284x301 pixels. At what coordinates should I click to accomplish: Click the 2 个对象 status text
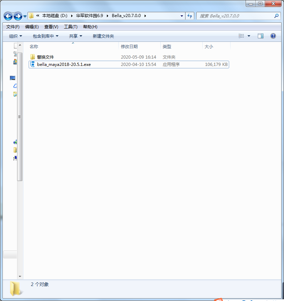click(39, 284)
